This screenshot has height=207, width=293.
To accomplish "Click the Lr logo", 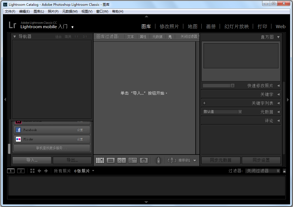I will (13, 25).
